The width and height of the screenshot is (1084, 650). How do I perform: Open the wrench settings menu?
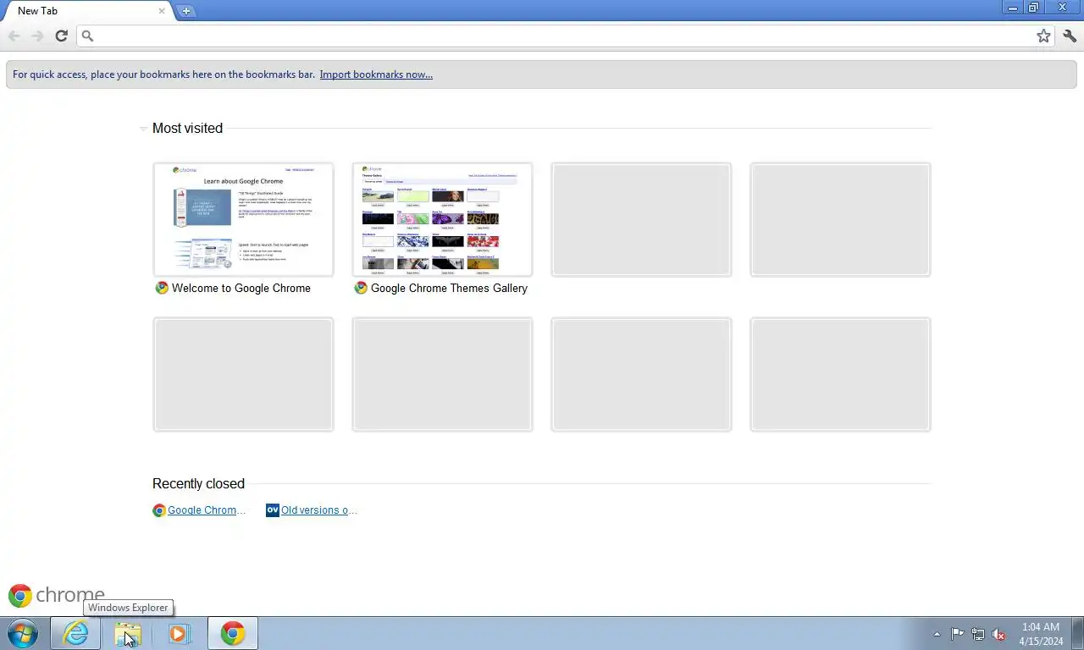pyautogui.click(x=1070, y=36)
